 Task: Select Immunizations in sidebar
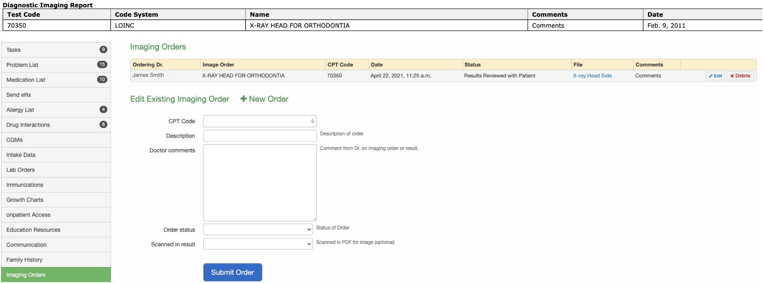(x=56, y=185)
